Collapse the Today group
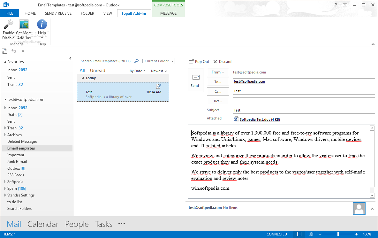The width and height of the screenshot is (378, 238). (x=83, y=78)
